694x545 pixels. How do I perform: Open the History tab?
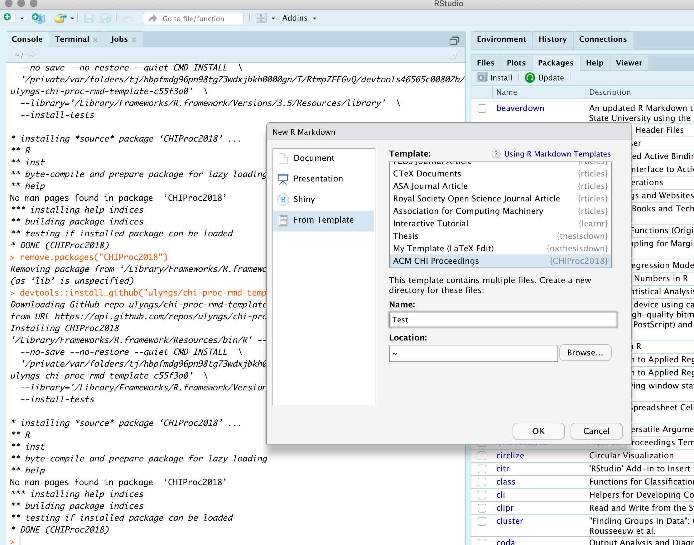(x=552, y=39)
